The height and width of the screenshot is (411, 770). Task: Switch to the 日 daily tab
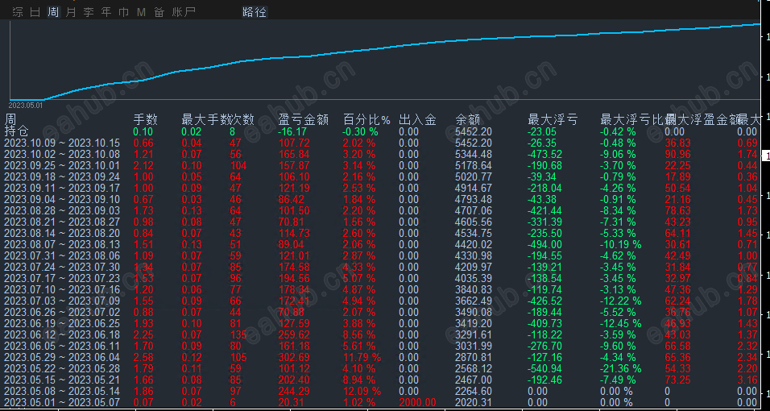(x=35, y=12)
